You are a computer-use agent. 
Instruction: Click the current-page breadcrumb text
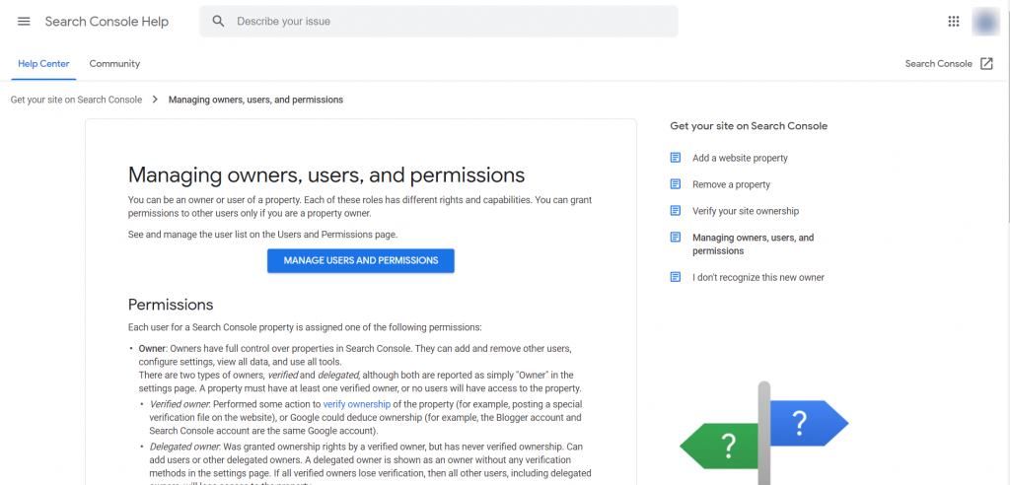click(x=255, y=100)
